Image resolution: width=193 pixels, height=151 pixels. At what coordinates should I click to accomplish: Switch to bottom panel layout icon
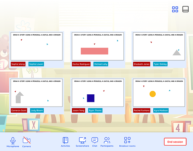pyautogui.click(x=186, y=9)
